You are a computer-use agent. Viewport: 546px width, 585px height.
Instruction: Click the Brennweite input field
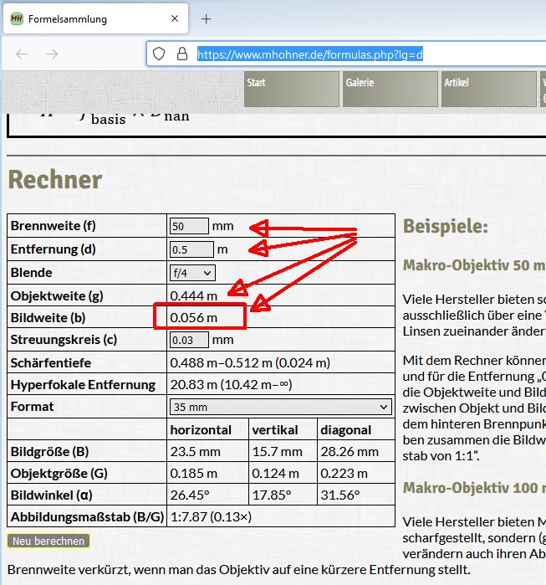[x=189, y=226]
